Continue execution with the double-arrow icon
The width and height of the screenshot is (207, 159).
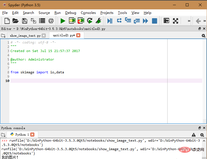click(x=145, y=21)
